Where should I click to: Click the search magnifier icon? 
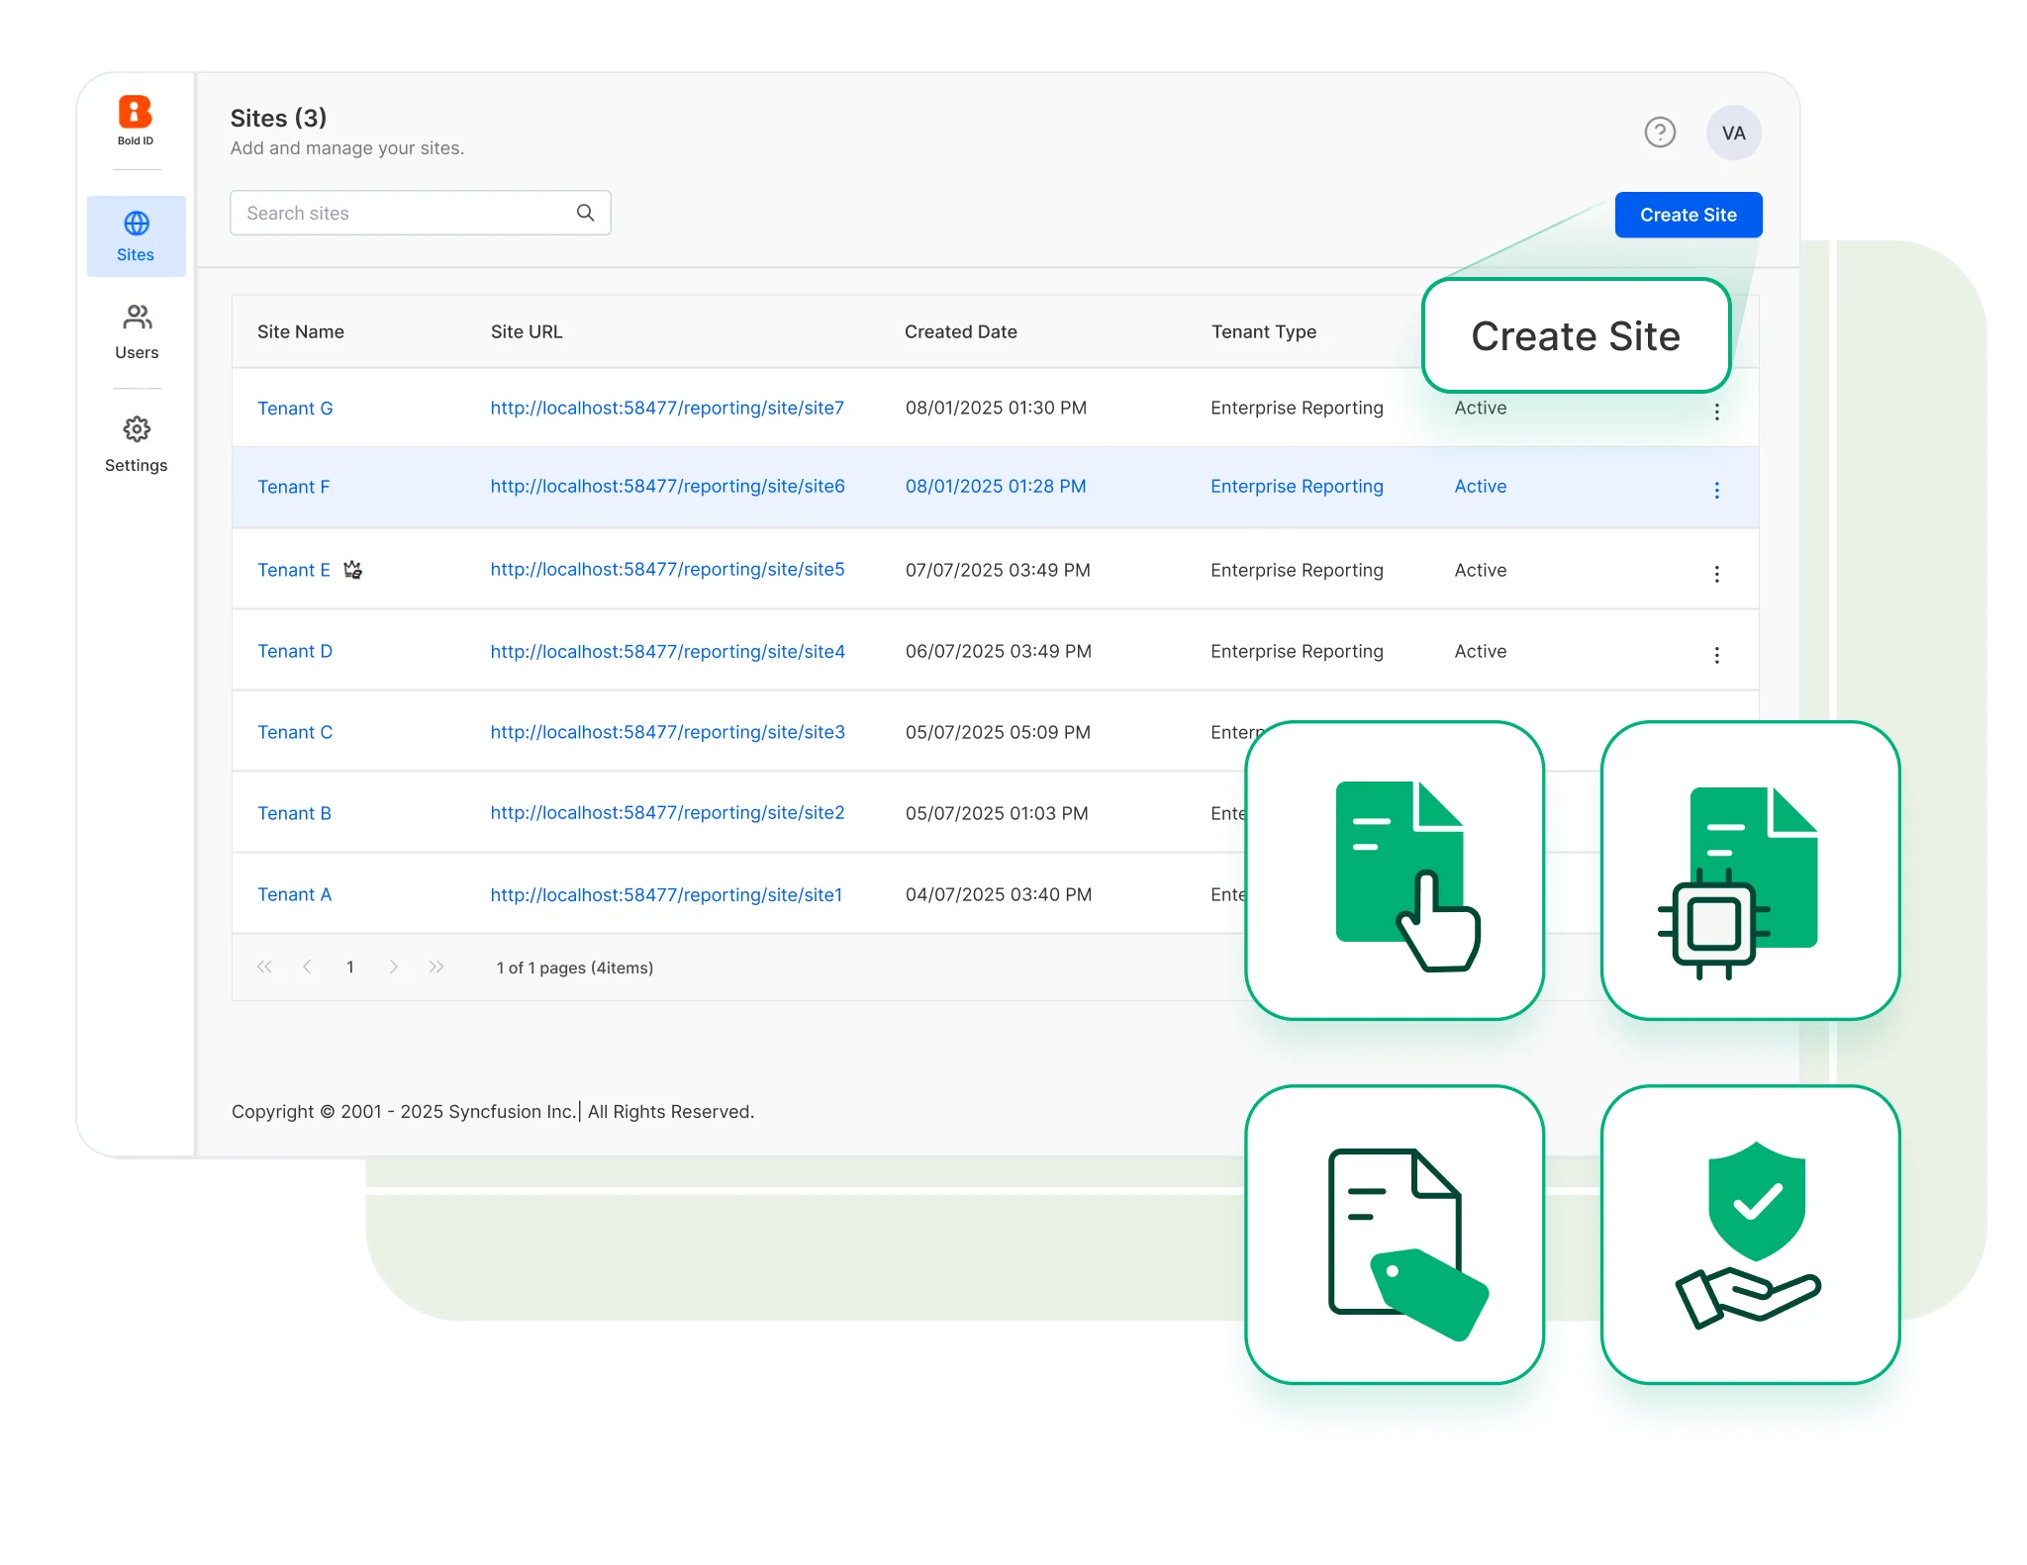pos(584,212)
